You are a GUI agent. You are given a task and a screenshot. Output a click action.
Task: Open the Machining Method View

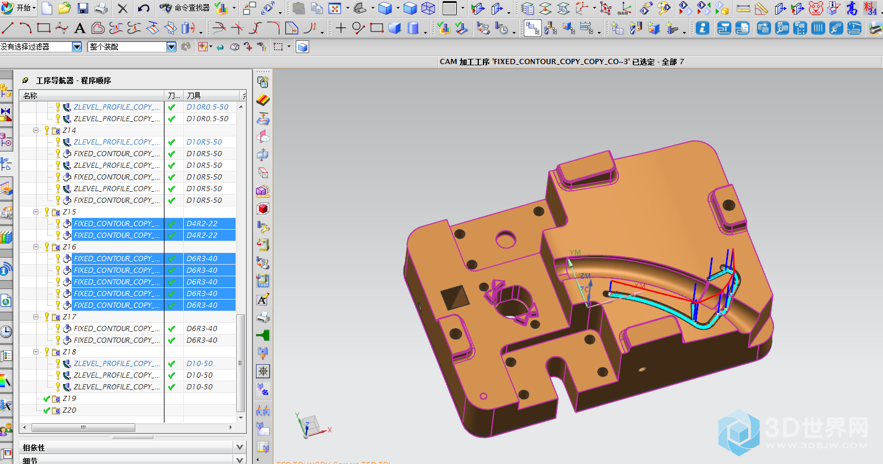click(586, 27)
